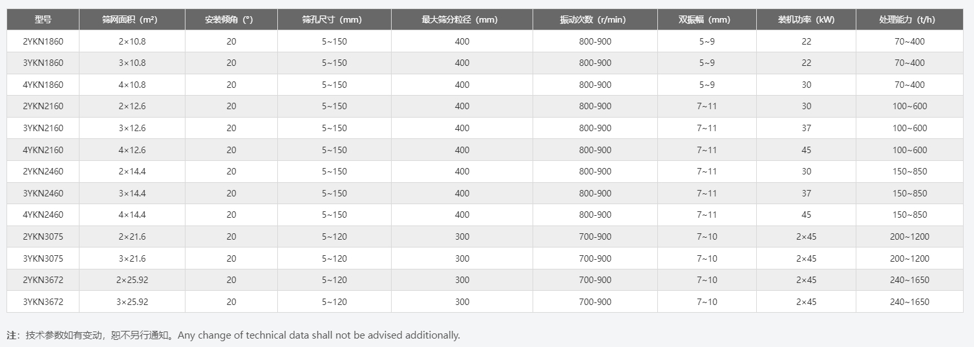Select the 筛网面积 (m²) column header
Viewport: 974px width, 347px height.
click(x=132, y=19)
